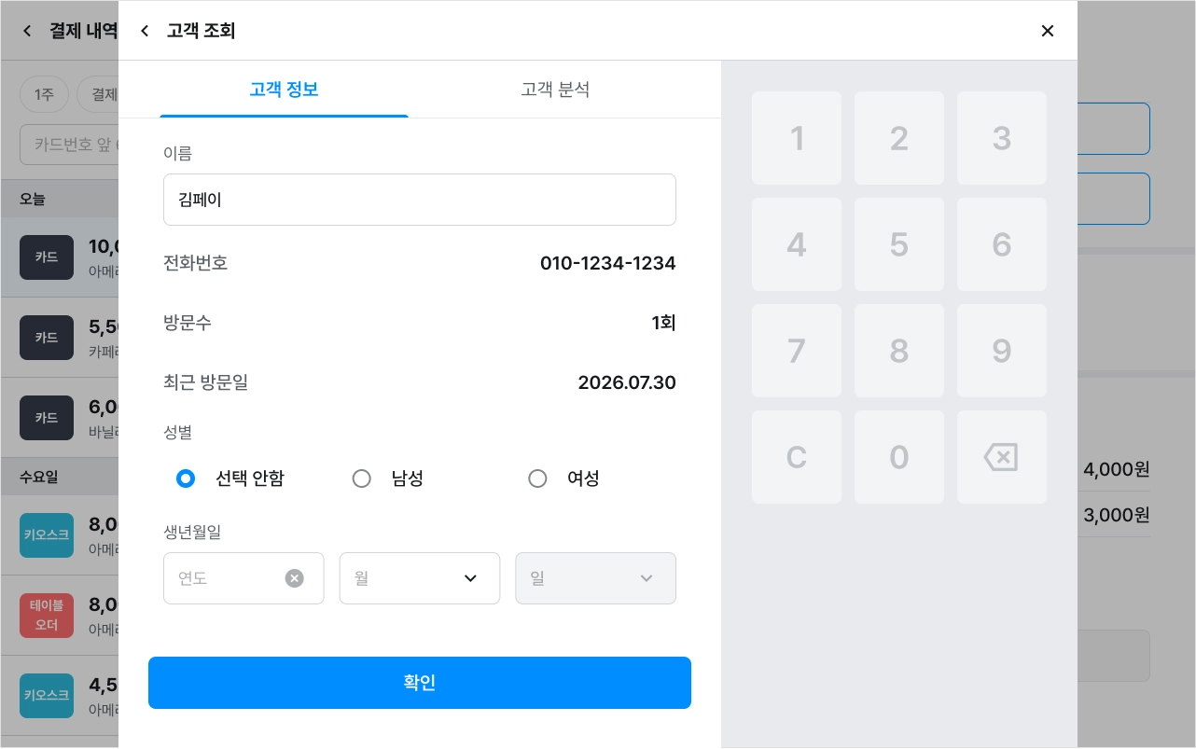Image resolution: width=1196 pixels, height=749 pixels.
Task: Switch to the 고객 분석 tab
Action: click(x=555, y=90)
